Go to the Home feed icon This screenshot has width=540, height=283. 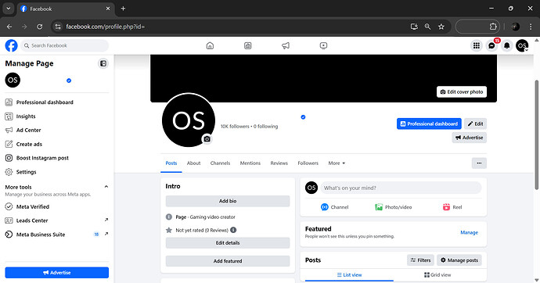(x=210, y=45)
